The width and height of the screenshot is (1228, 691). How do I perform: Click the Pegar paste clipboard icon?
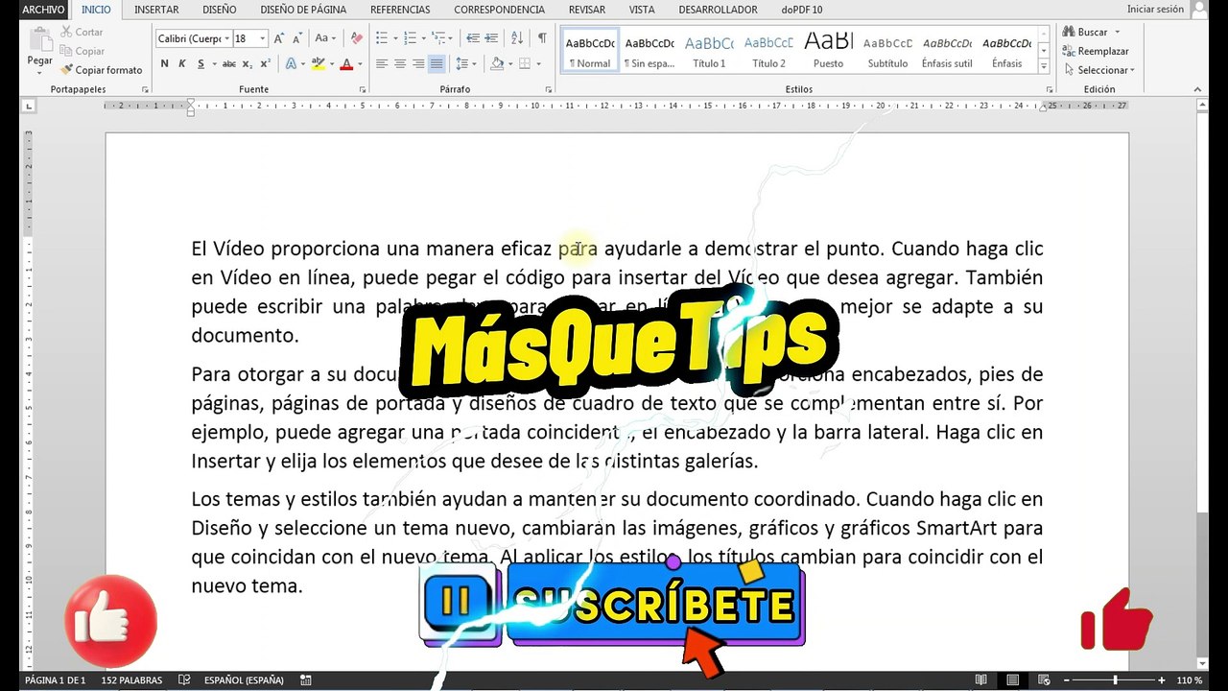tap(39, 40)
